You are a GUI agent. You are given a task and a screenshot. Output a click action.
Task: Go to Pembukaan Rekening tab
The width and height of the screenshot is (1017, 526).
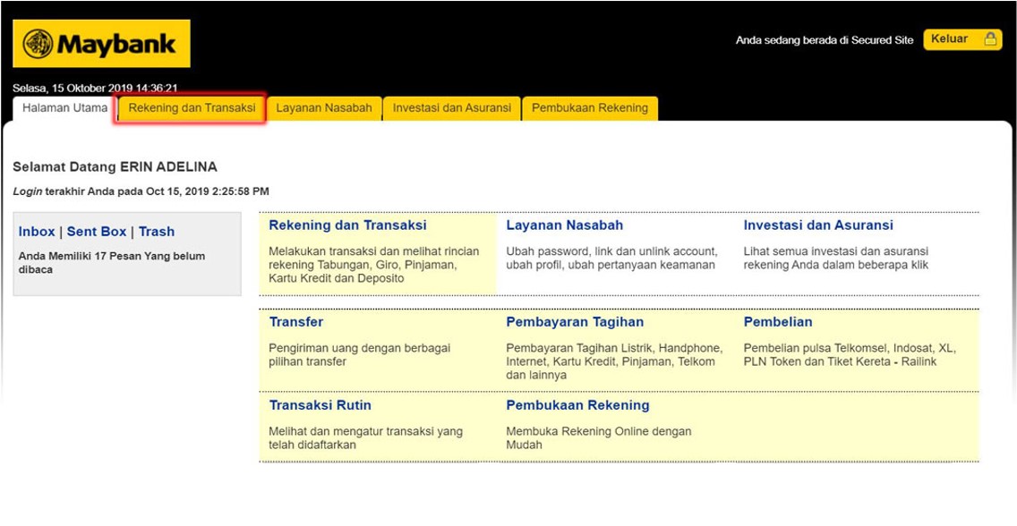pos(590,108)
